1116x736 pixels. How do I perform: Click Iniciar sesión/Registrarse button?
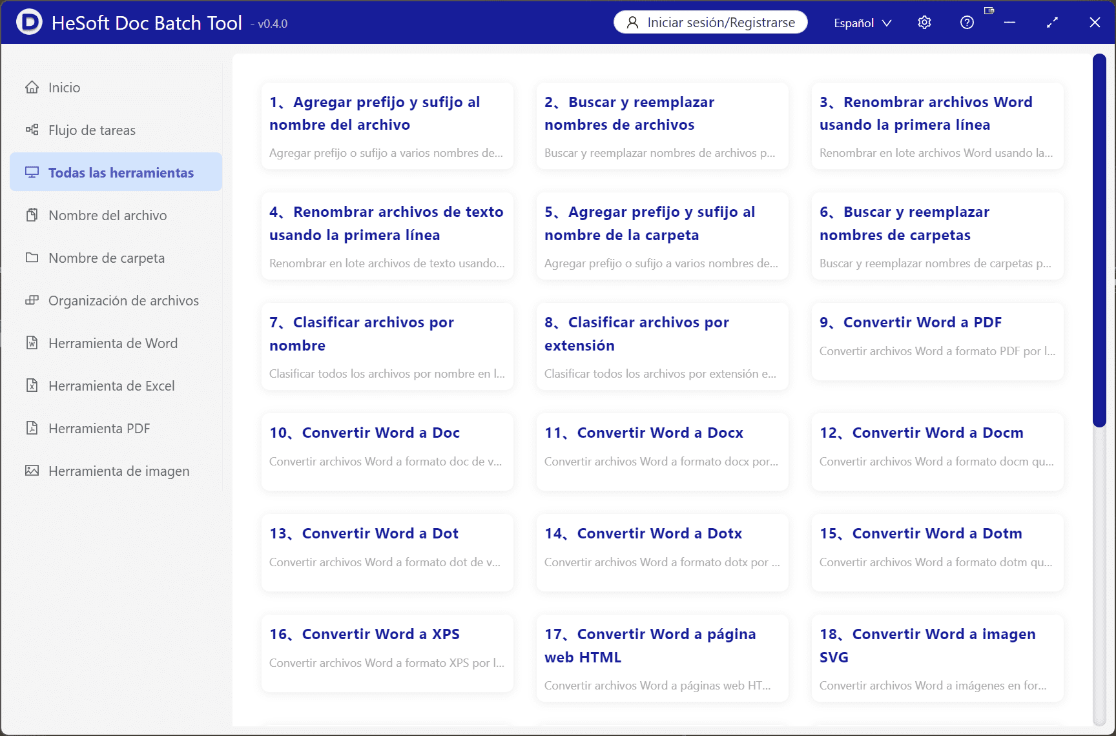[710, 23]
